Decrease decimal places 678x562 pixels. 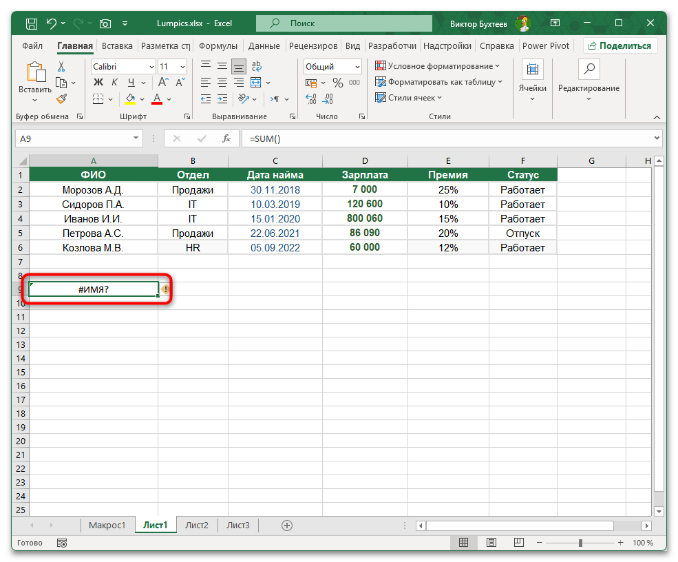(x=328, y=99)
